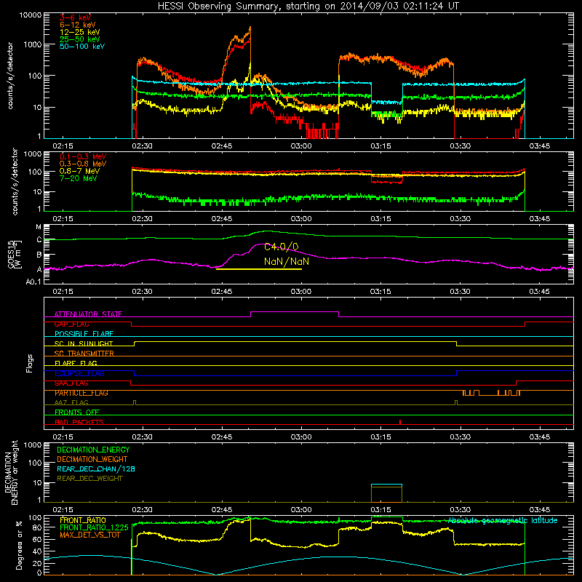Click the REAR_DEC_WEIGHT legend entry
Image resolution: width=582 pixels, height=582 pixels.
pos(89,479)
